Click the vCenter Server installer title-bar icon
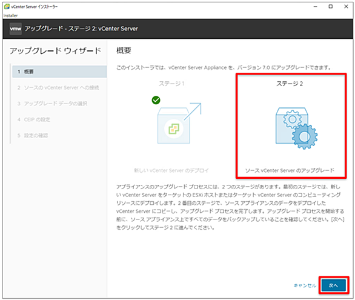The height and width of the screenshot is (300, 355). [x=7, y=7]
